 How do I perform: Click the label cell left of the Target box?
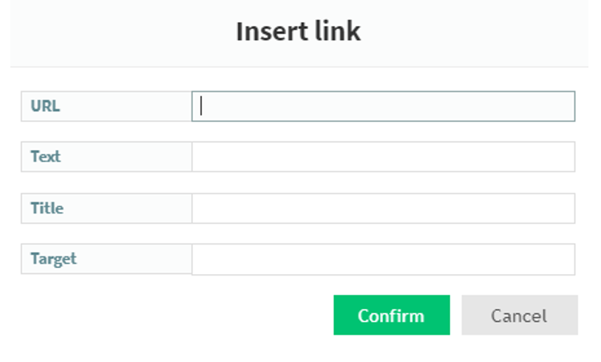(x=106, y=259)
